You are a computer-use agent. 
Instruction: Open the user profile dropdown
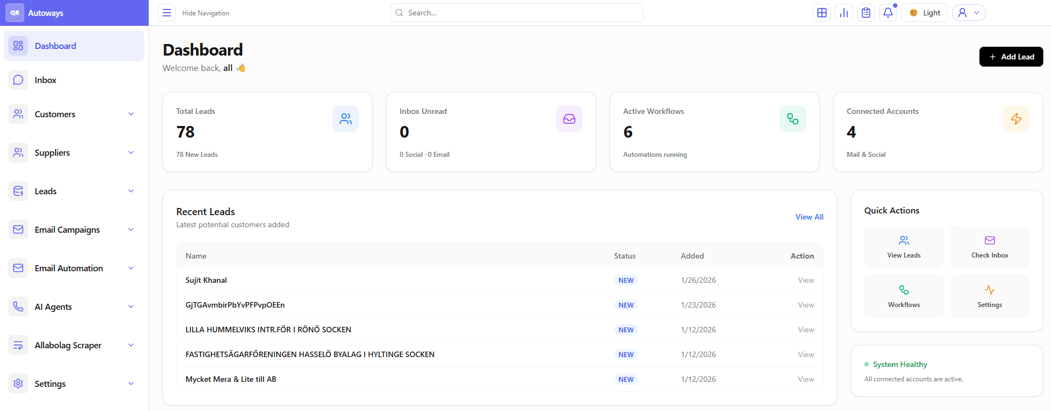pos(968,13)
